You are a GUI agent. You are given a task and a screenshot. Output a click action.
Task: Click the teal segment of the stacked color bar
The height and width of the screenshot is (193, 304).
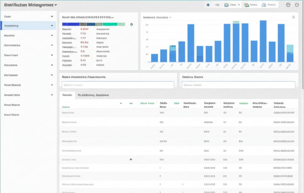110,24
